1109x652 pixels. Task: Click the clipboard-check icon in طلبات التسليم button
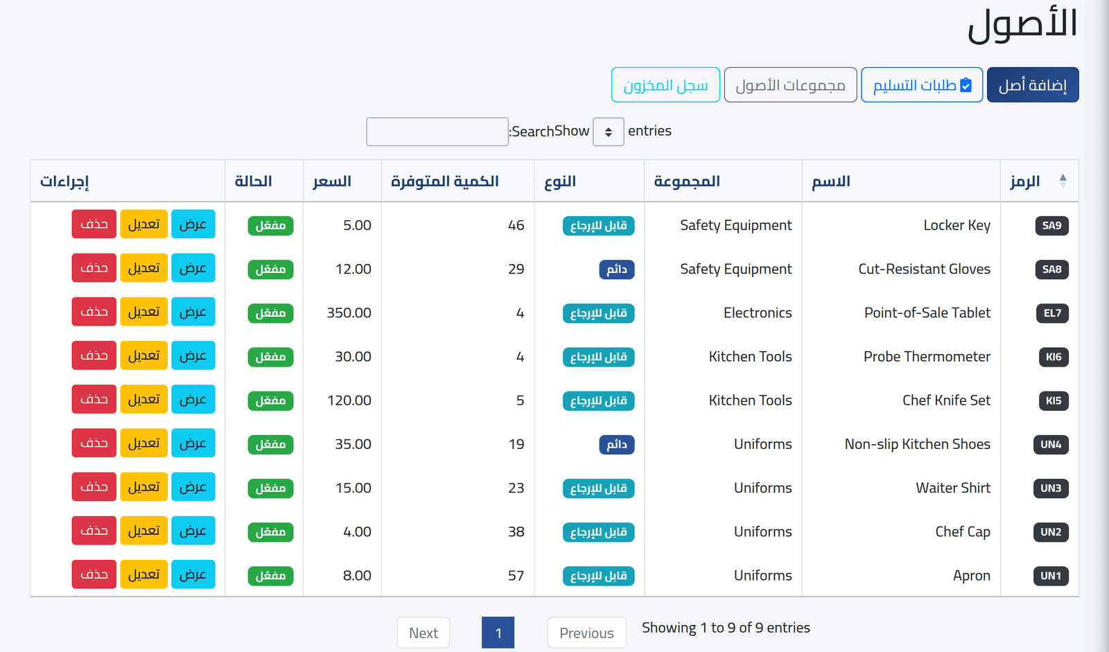point(966,85)
